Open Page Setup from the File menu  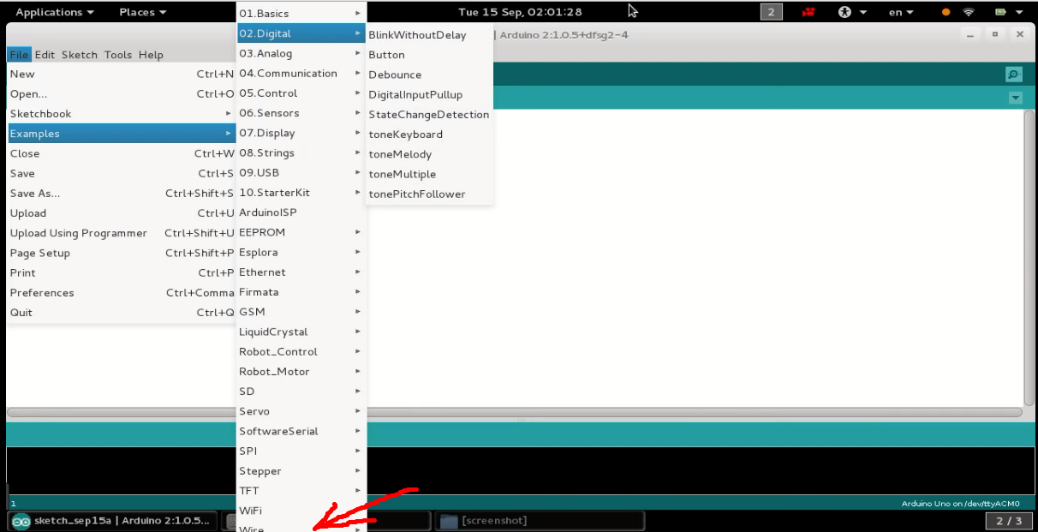click(x=122, y=253)
